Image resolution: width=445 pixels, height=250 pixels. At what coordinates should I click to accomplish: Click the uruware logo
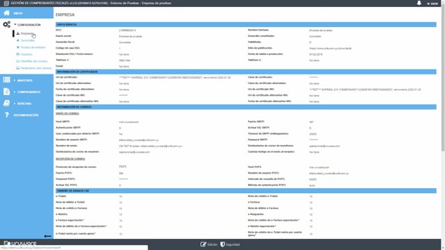[20, 243]
